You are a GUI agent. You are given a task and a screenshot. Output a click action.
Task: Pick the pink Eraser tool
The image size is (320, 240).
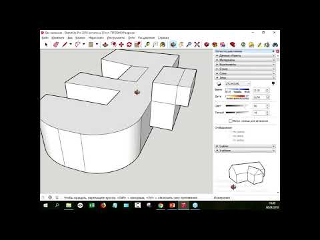coord(55,45)
